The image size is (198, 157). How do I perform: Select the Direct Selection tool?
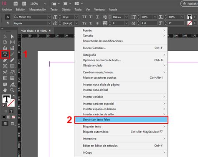tap(12, 37)
